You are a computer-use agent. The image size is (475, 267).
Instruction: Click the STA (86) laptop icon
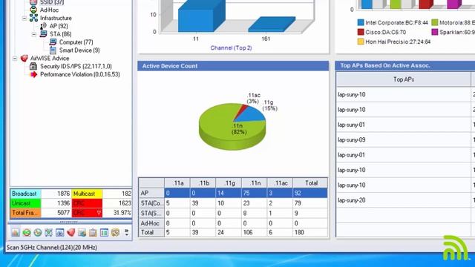(43, 34)
